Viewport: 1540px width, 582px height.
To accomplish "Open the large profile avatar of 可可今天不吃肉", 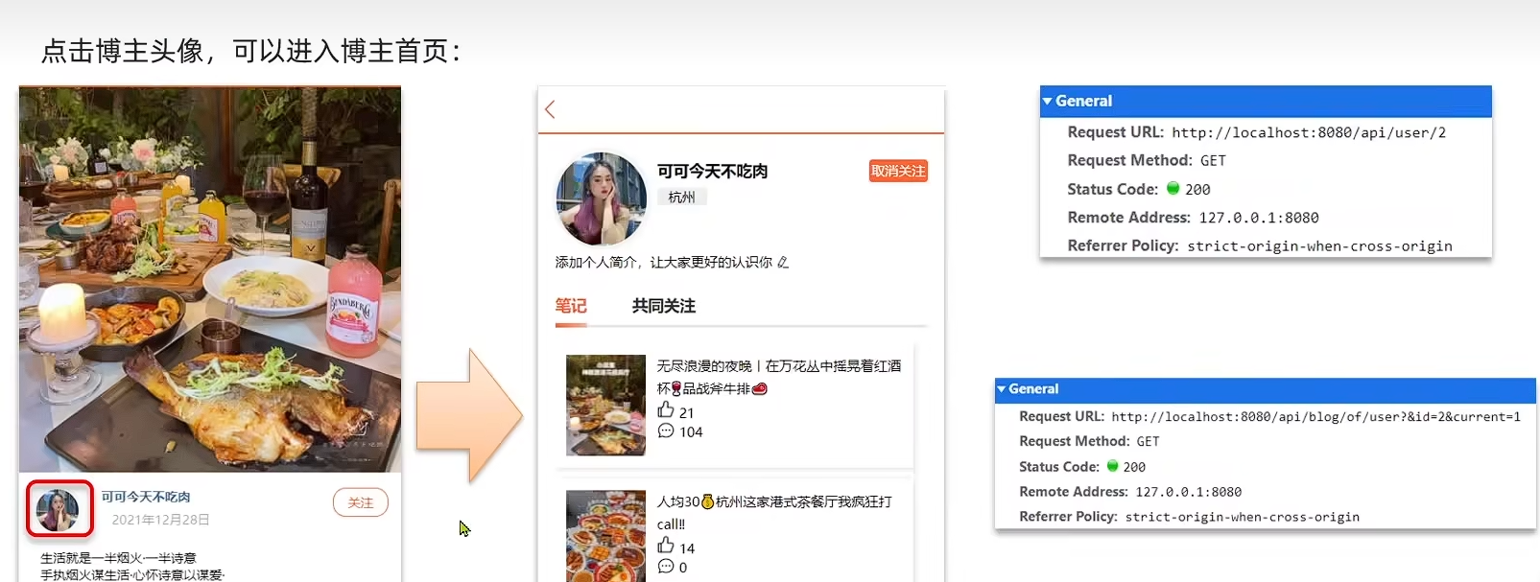I will [602, 199].
